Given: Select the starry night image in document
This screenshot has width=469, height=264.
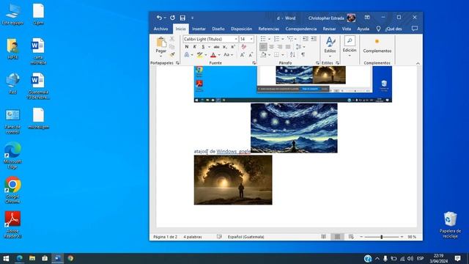Looking at the screenshot, I should point(294,128).
